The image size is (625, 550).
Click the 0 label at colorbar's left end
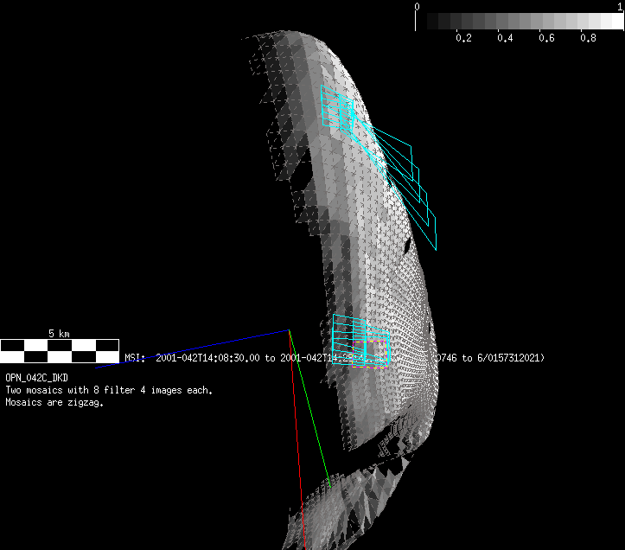[x=418, y=6]
